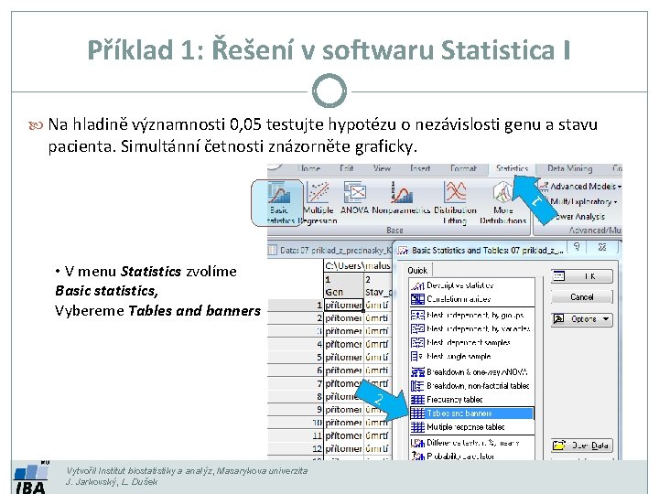Image resolution: width=659 pixels, height=494 pixels.
Task: Click the Cancel button
Action: 582,297
